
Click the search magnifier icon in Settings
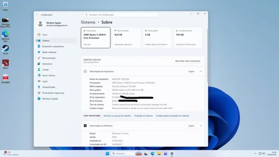[x=86, y=15]
